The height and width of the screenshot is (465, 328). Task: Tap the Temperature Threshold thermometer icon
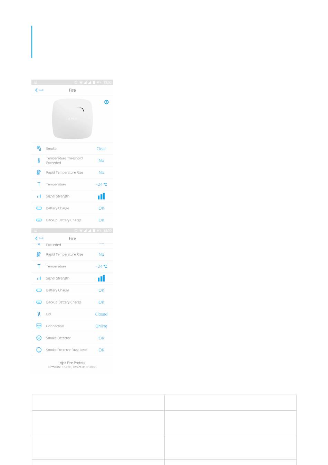pyautogui.click(x=39, y=161)
